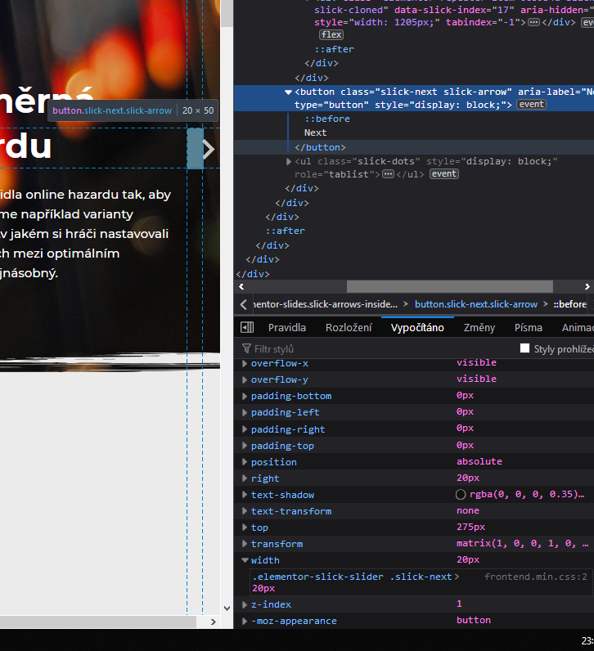Viewport: 594px width, 651px height.
Task: Expand the collapsed ellipsis in ul.slick-dots
Action: tap(388, 174)
